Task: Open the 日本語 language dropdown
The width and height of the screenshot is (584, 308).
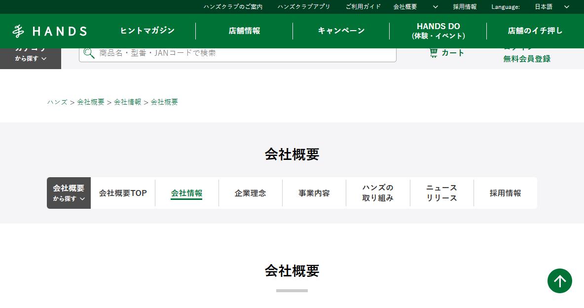Action: [x=551, y=7]
